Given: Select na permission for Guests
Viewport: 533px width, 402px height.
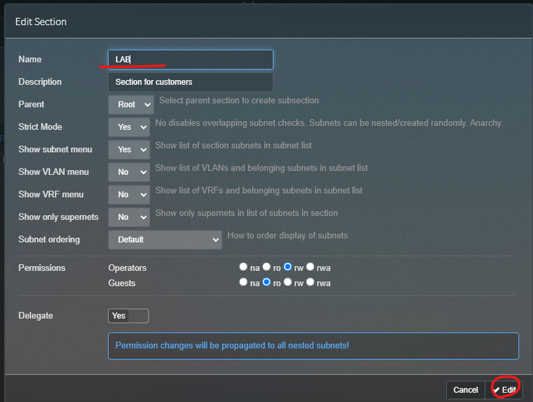Looking at the screenshot, I should [243, 281].
